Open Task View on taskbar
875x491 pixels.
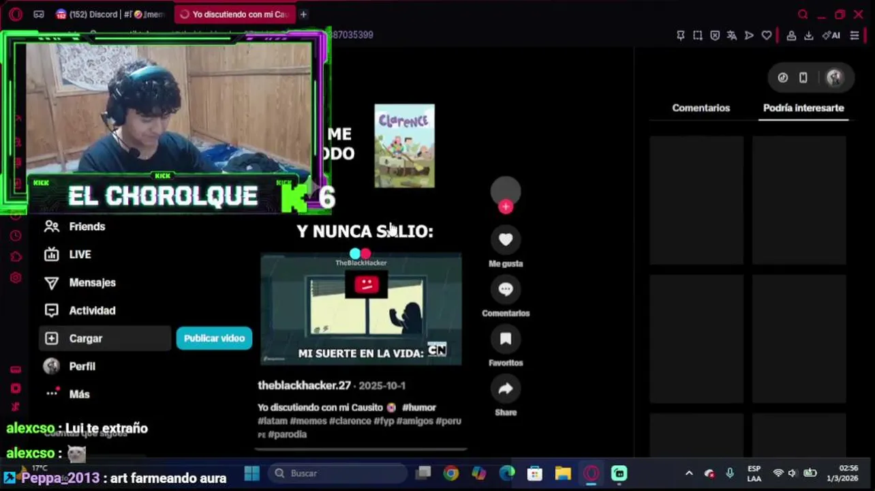pyautogui.click(x=423, y=473)
